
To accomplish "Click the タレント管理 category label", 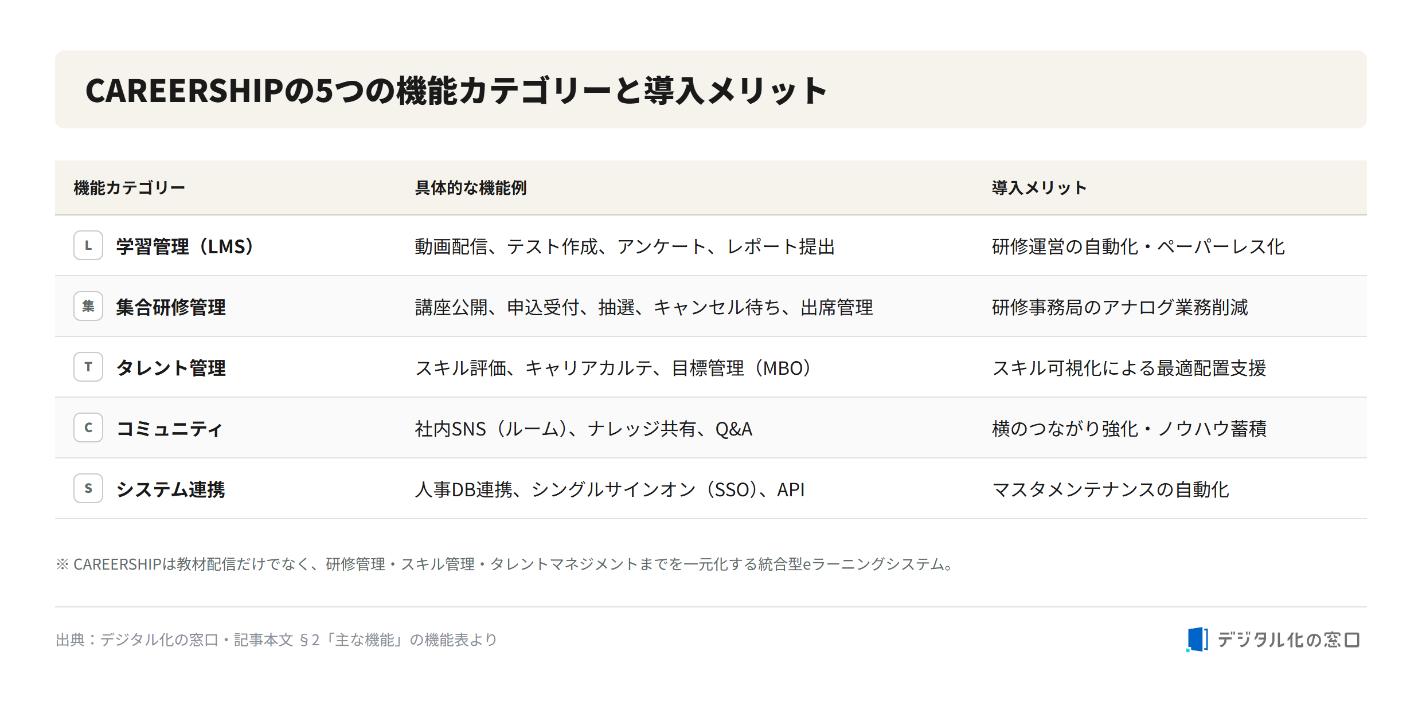I will [171, 368].
